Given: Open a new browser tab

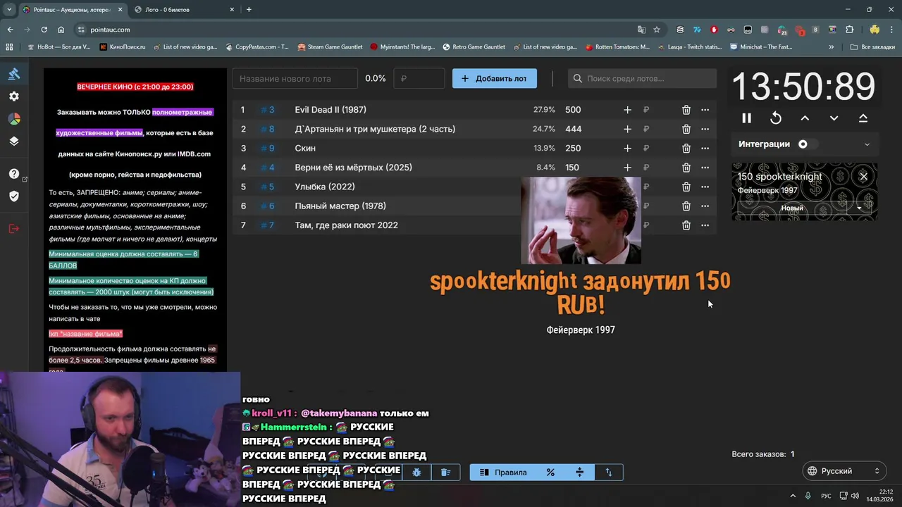Looking at the screenshot, I should [x=249, y=10].
